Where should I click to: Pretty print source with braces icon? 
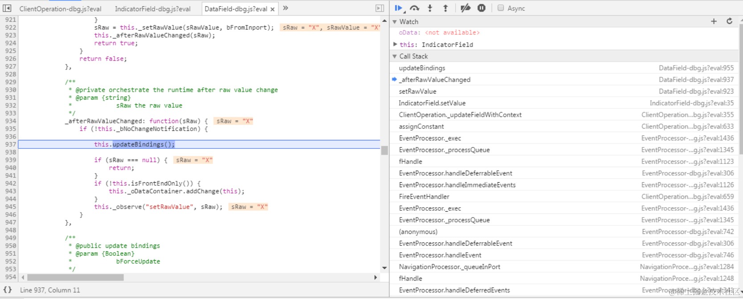pos(8,290)
